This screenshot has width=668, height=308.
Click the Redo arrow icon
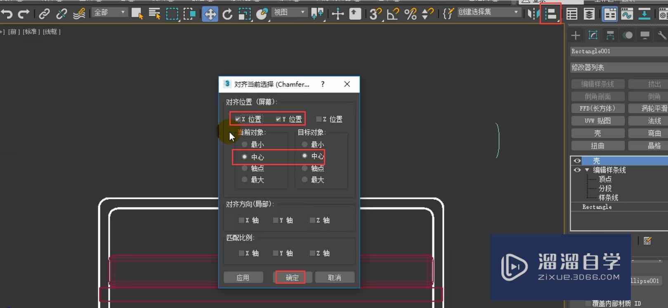pyautogui.click(x=24, y=14)
